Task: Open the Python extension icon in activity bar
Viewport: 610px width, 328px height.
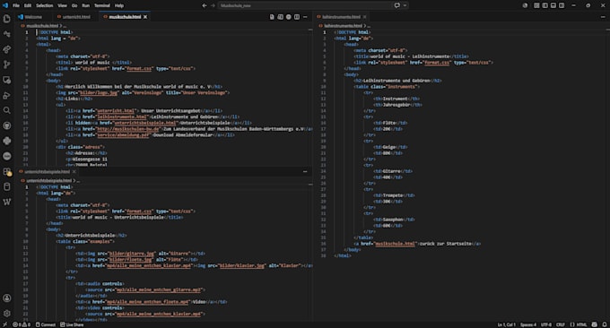Action: point(6,141)
